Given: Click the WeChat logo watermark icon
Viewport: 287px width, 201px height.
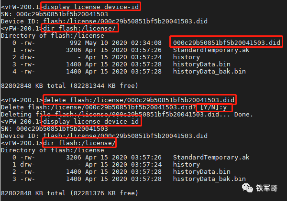Looking at the screenshot, I should tap(247, 188).
